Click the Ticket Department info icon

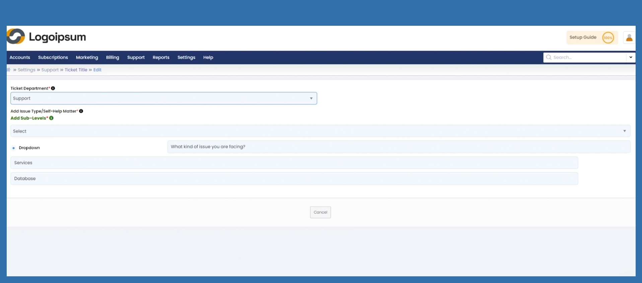click(53, 88)
